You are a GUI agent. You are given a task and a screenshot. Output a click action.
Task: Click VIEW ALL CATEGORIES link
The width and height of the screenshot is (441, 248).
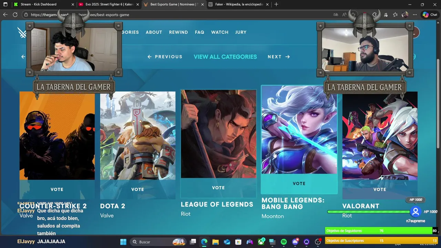pos(225,57)
